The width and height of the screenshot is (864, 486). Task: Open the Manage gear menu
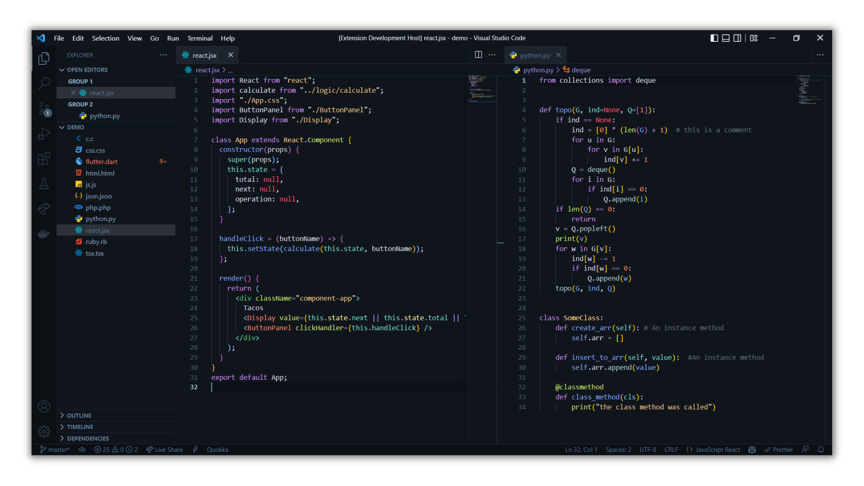click(x=44, y=432)
